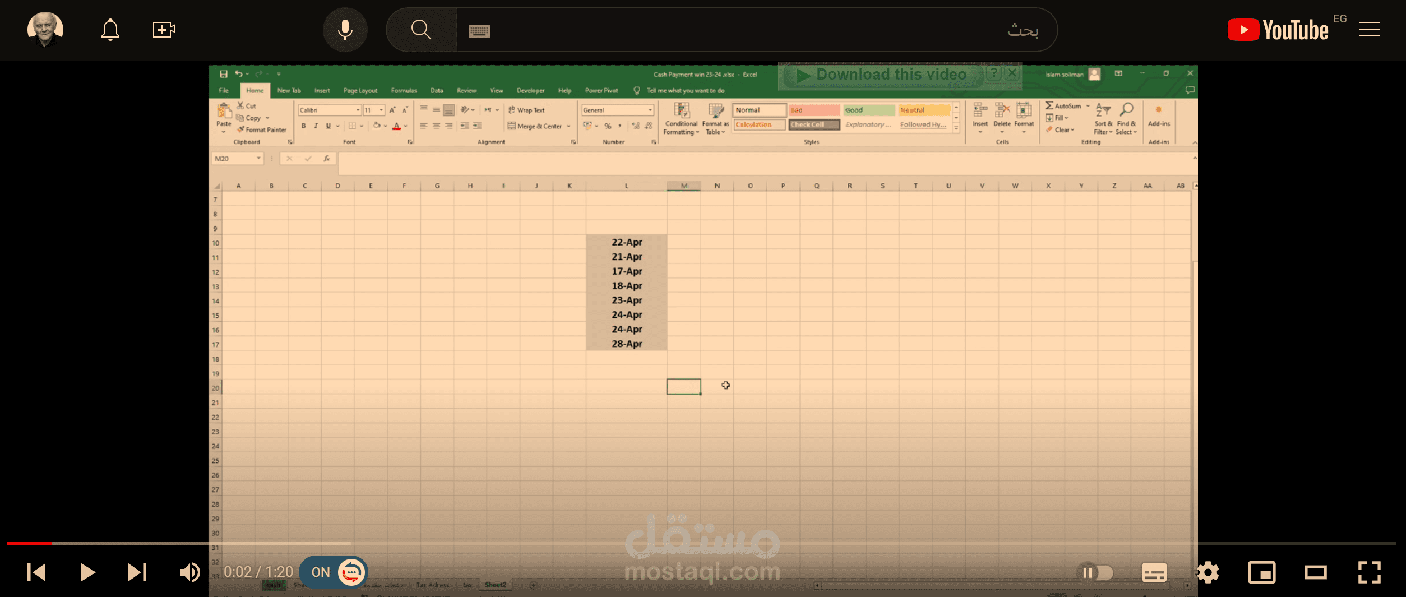
Task: Toggle Bold formatting in Font group
Action: (303, 126)
